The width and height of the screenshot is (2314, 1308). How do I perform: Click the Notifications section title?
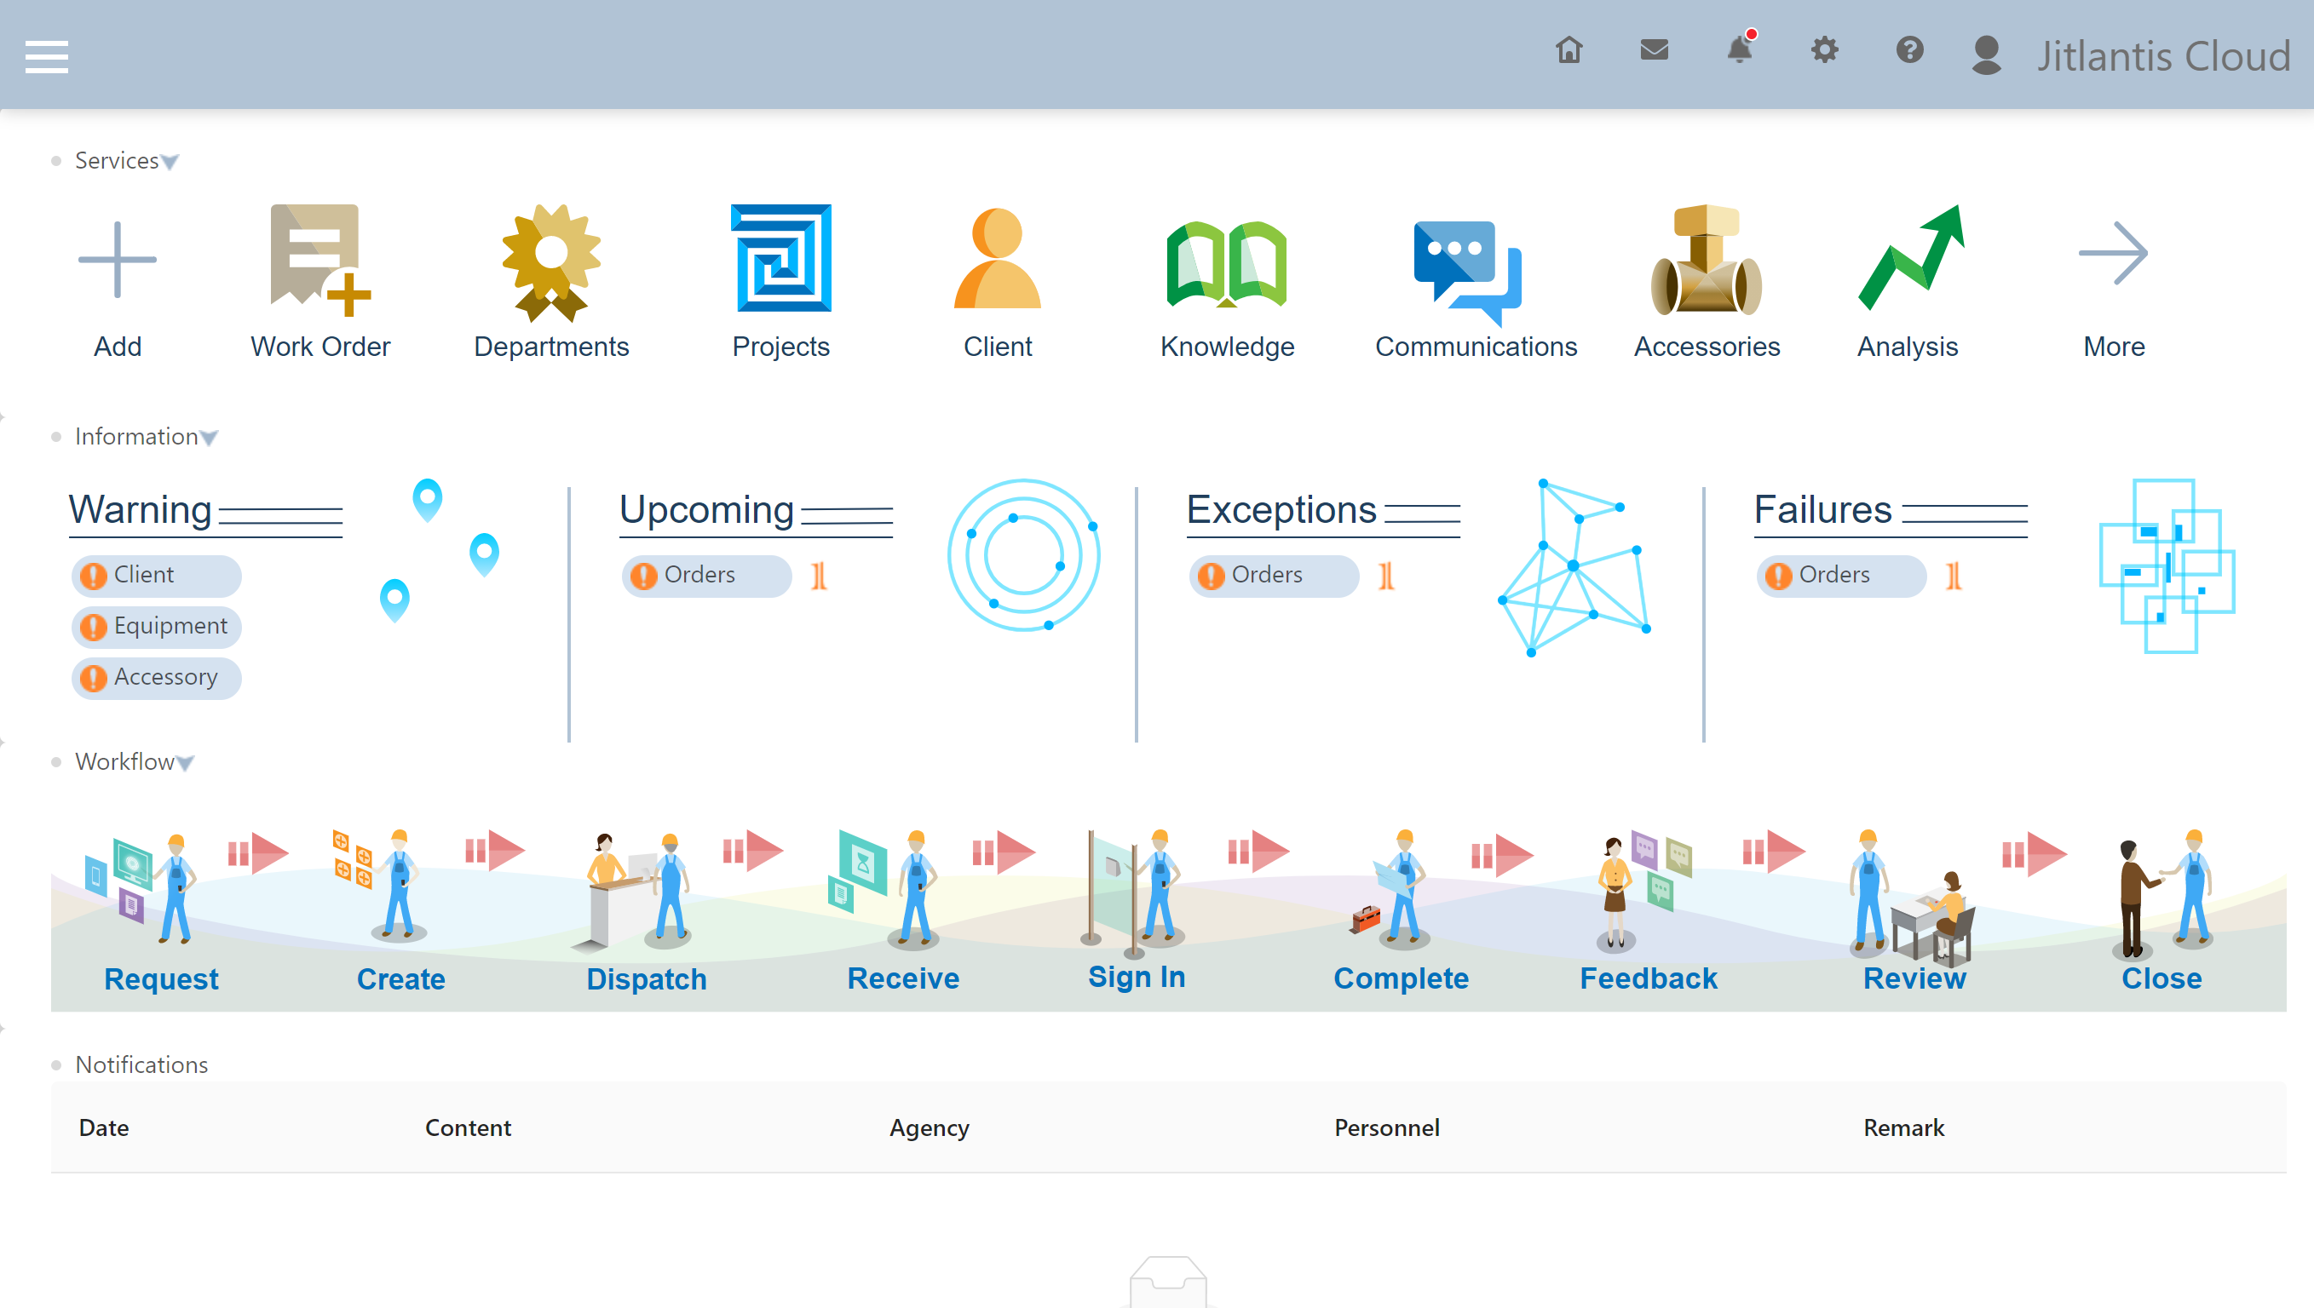[142, 1065]
